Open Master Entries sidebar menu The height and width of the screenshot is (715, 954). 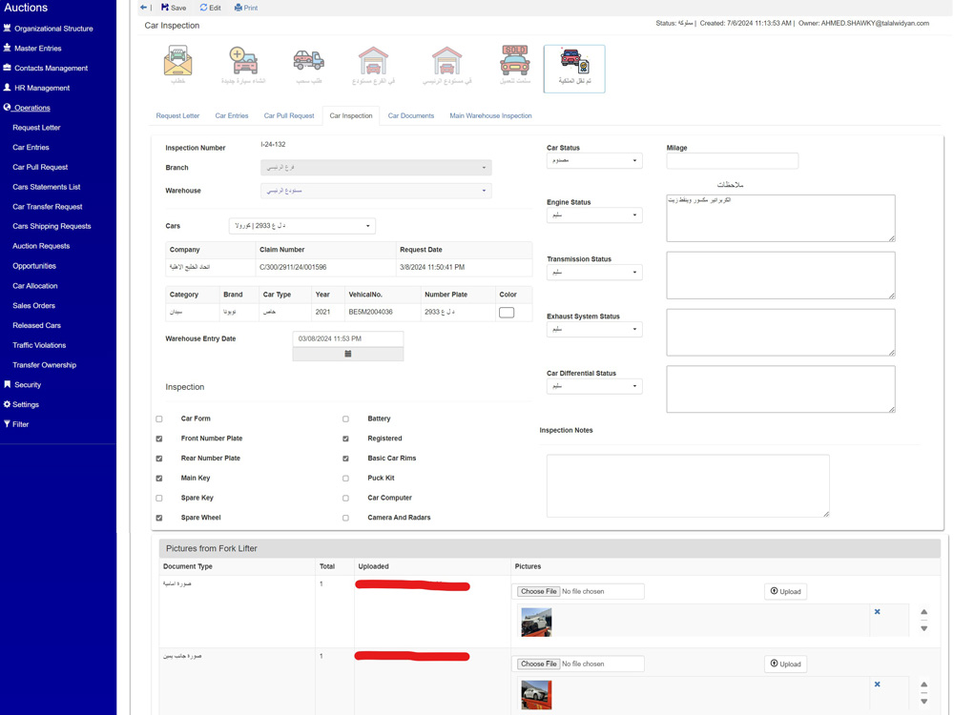coord(38,48)
